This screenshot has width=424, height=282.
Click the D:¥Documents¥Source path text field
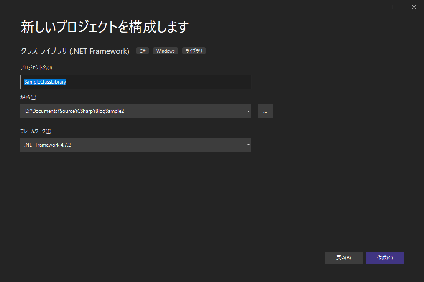(x=125, y=111)
